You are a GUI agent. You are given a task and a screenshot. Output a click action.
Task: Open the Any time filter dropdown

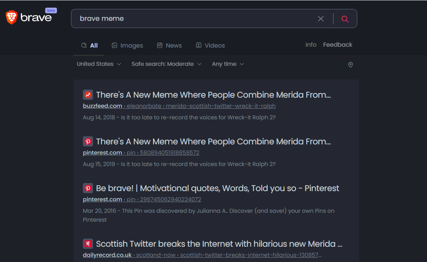tap(228, 64)
